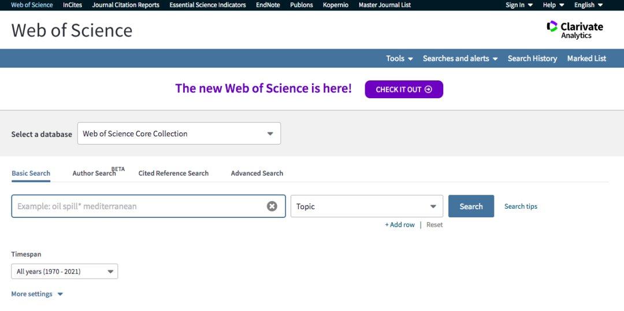Open Master Journal List

coord(385,5)
